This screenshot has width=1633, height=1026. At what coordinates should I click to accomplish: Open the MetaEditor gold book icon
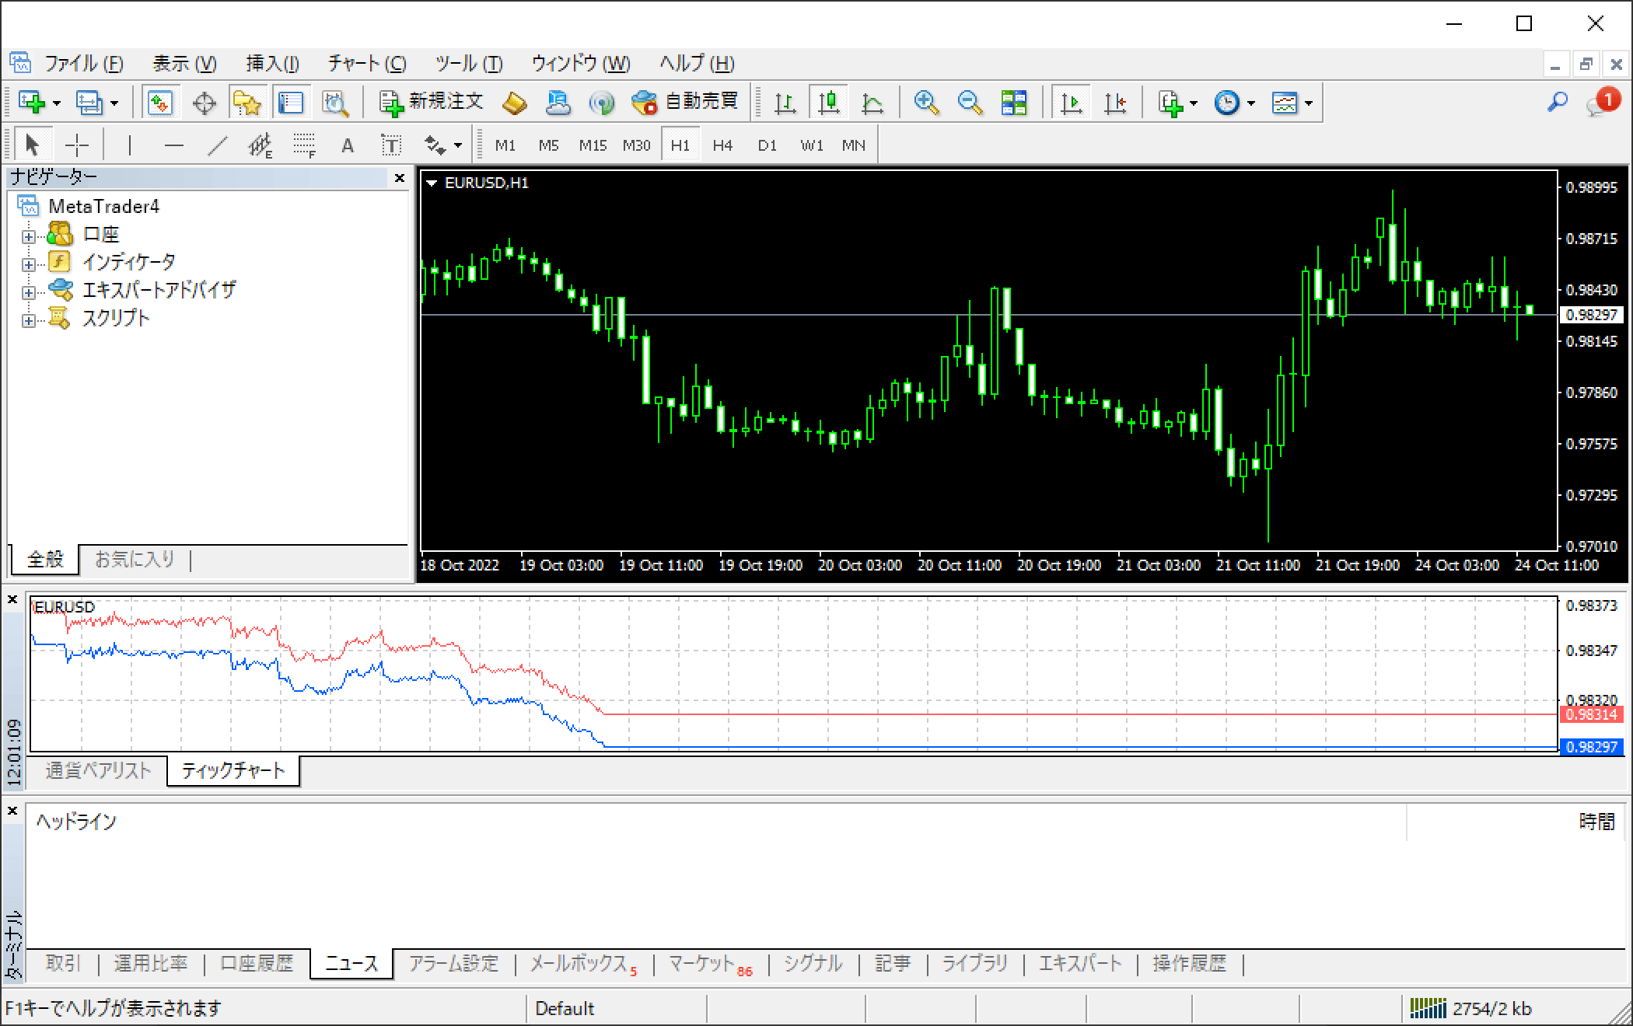(x=515, y=102)
